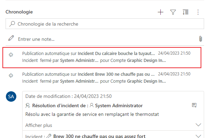210x138 pixels.
Task: Open Brew 300 ne chauffe pas ou pas assez fort
Action: 99,136
